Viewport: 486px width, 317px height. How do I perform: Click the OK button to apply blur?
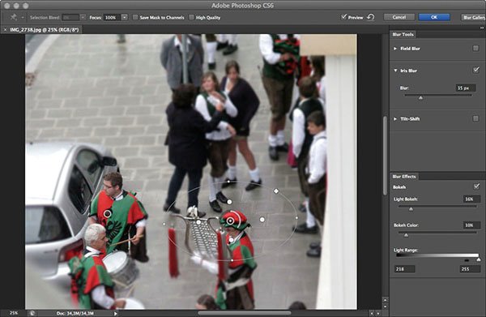pyautogui.click(x=434, y=17)
